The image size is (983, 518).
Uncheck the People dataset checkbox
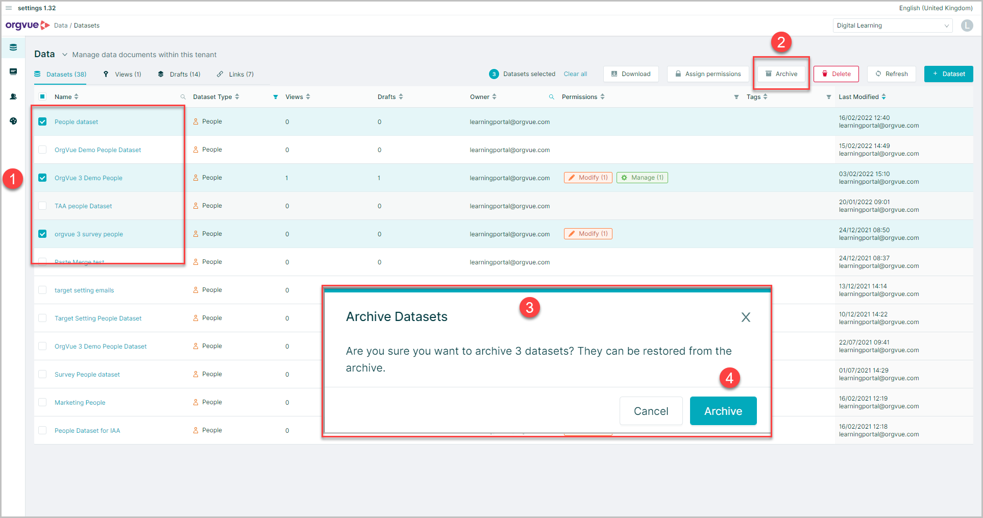(x=42, y=121)
